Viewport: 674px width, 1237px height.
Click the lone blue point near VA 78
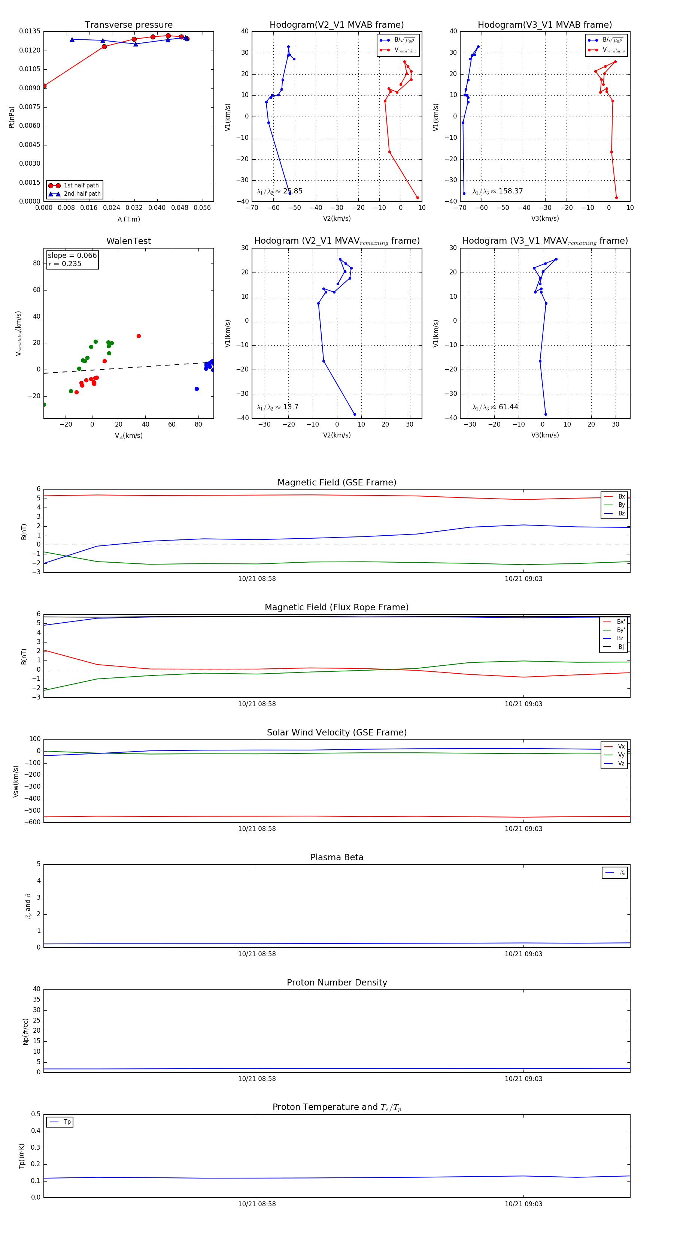tap(197, 389)
